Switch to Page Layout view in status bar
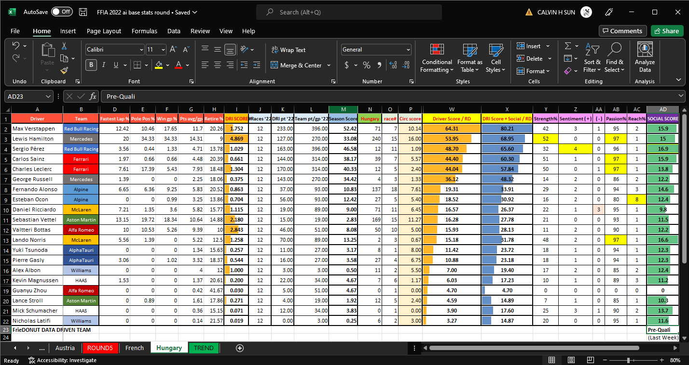Viewport: 689px width, 365px height. [571, 360]
